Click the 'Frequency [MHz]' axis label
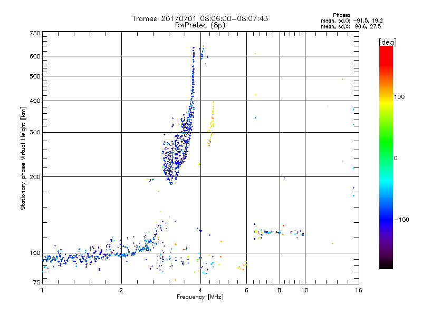 pos(200,297)
